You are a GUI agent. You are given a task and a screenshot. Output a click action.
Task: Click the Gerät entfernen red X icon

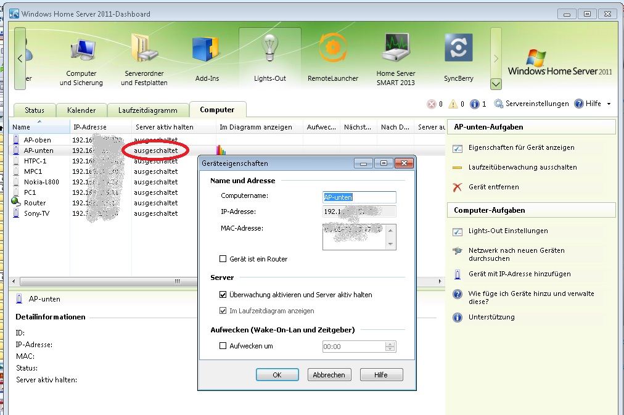tap(458, 187)
